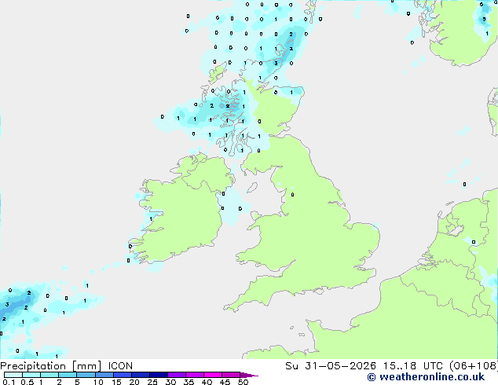The height and width of the screenshot is (385, 498).
Task: Click the 0.1–0.5 mm palest legend swatch
Action: tap(13, 375)
